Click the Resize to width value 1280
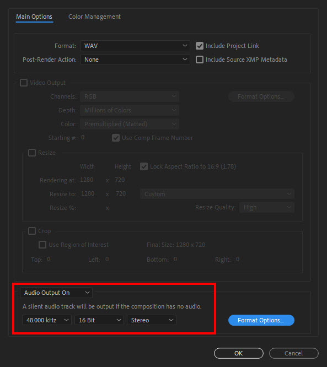This screenshot has width=327, height=367. tap(88, 193)
